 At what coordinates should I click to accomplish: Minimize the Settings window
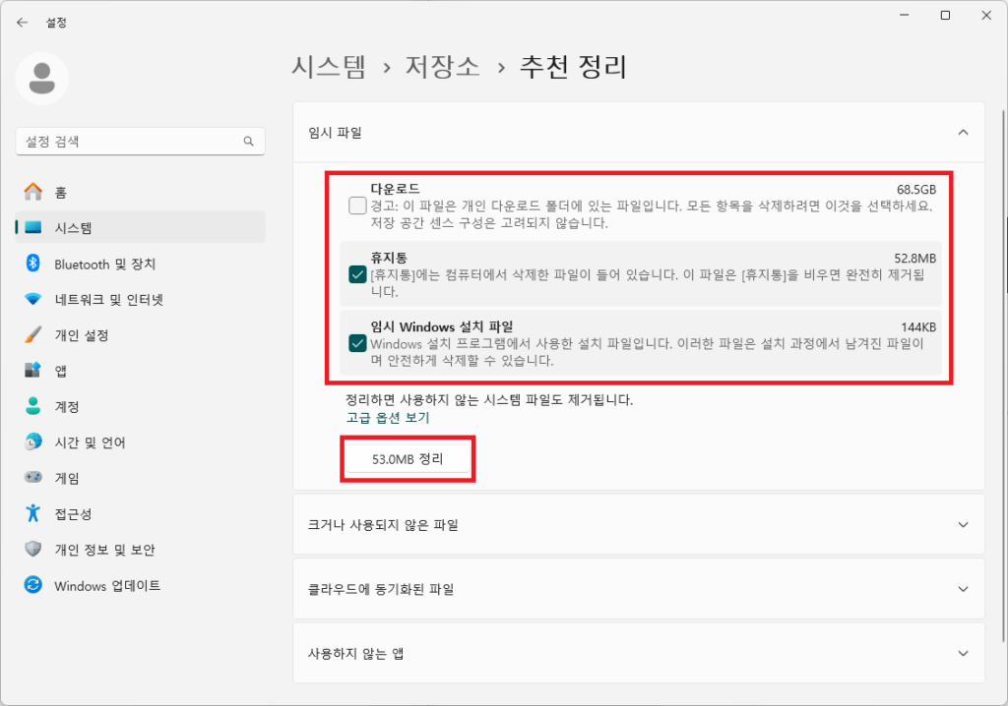(x=905, y=16)
